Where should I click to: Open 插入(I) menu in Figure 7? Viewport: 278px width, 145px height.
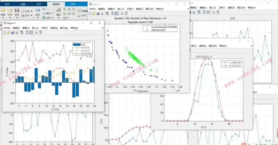(x=35, y=28)
